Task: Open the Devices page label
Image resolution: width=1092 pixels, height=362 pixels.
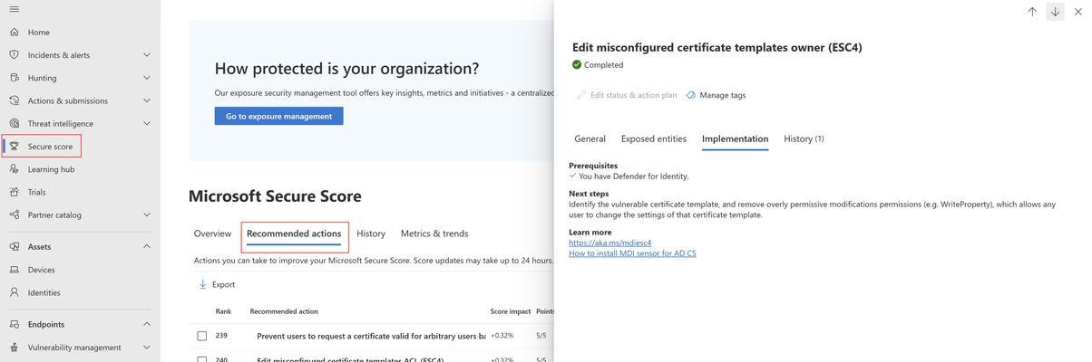Action: click(42, 270)
